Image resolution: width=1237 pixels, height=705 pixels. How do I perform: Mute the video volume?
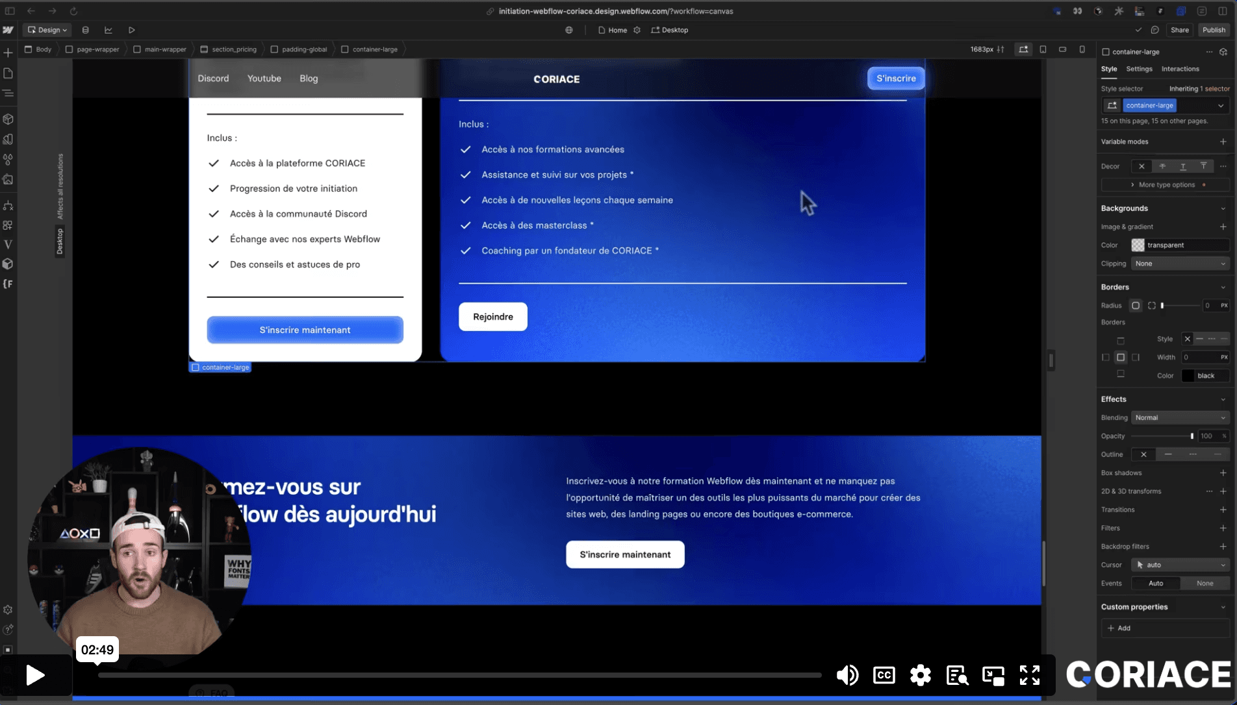pyautogui.click(x=847, y=675)
